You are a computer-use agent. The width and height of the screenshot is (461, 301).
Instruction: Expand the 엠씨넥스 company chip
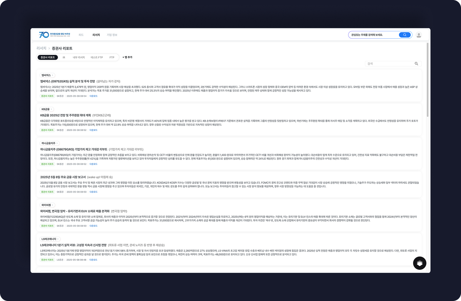(47, 75)
